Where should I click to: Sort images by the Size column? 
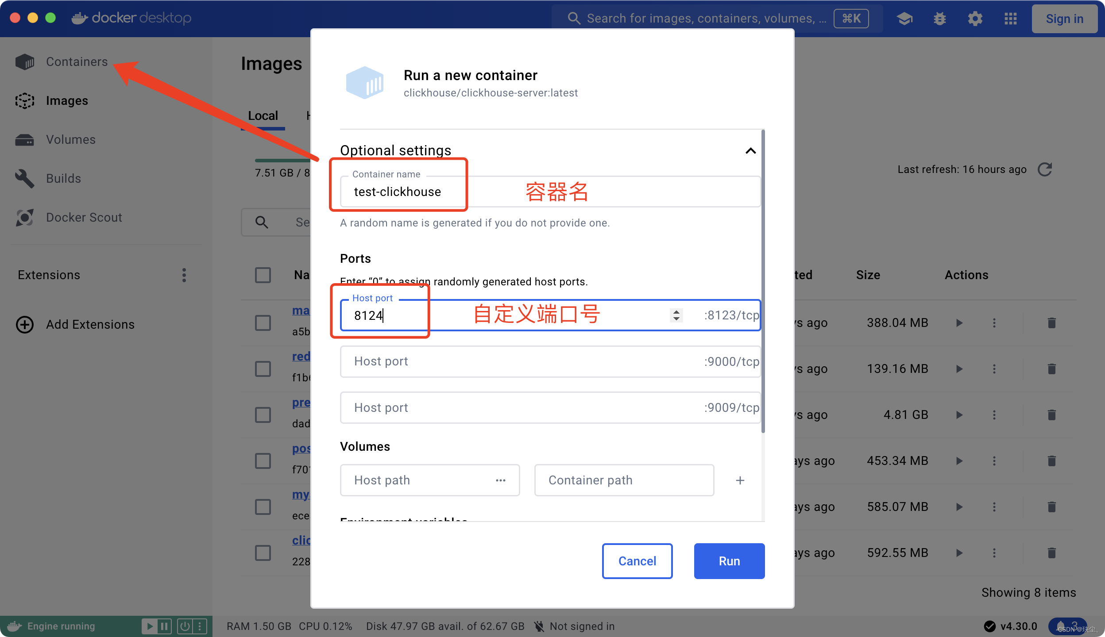(868, 275)
